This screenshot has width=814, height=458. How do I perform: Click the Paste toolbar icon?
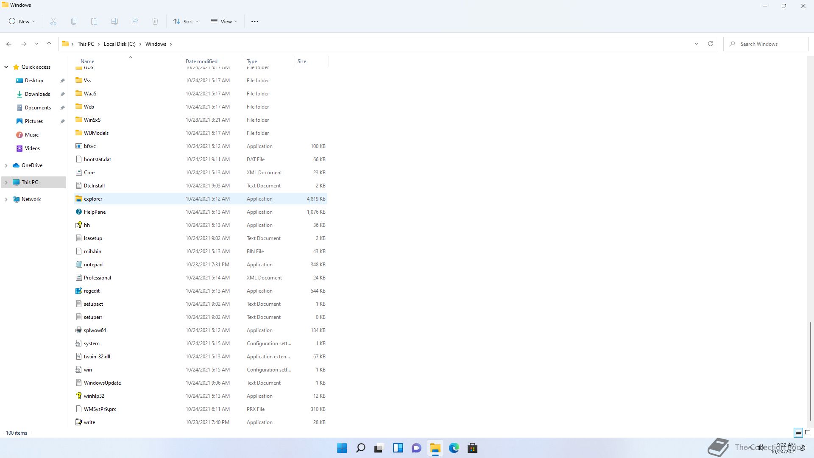(94, 21)
